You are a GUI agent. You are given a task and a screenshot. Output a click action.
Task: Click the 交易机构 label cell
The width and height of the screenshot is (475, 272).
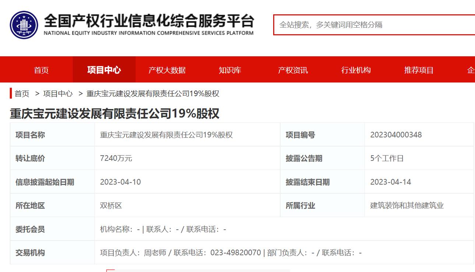click(x=52, y=252)
